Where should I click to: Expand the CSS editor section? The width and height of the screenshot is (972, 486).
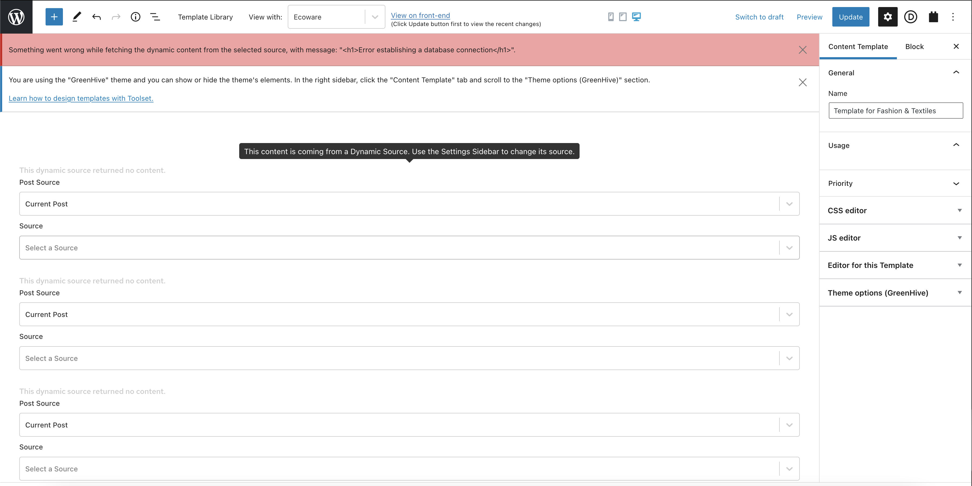pos(895,210)
